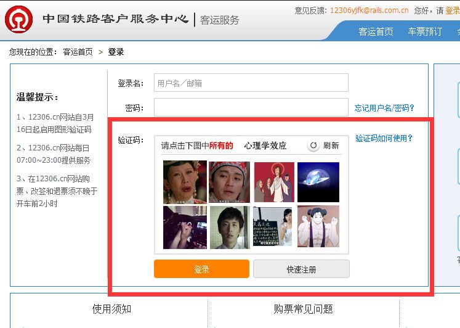
Task: Click the 刷新 refresh label
Action: pyautogui.click(x=331, y=146)
